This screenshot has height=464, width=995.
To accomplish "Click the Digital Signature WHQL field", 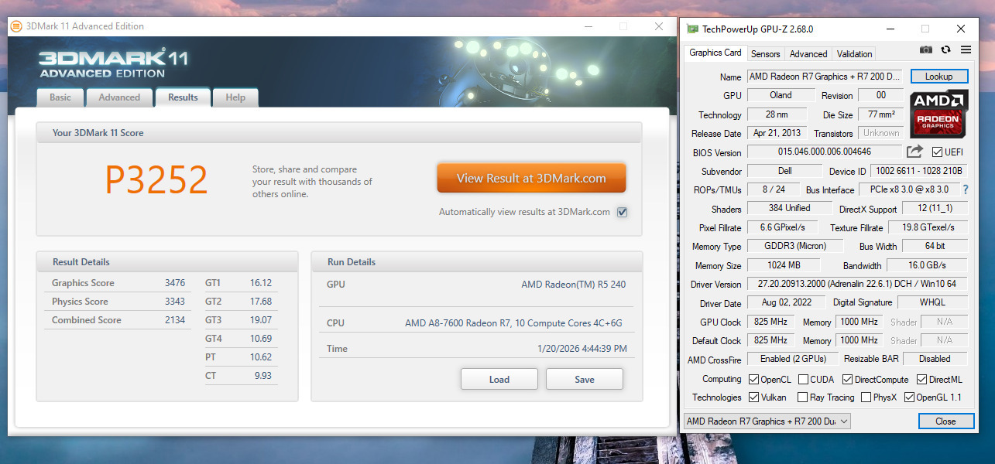I will click(933, 302).
